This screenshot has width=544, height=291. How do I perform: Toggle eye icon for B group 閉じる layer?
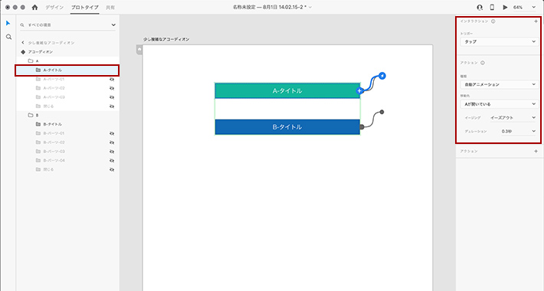(x=112, y=169)
